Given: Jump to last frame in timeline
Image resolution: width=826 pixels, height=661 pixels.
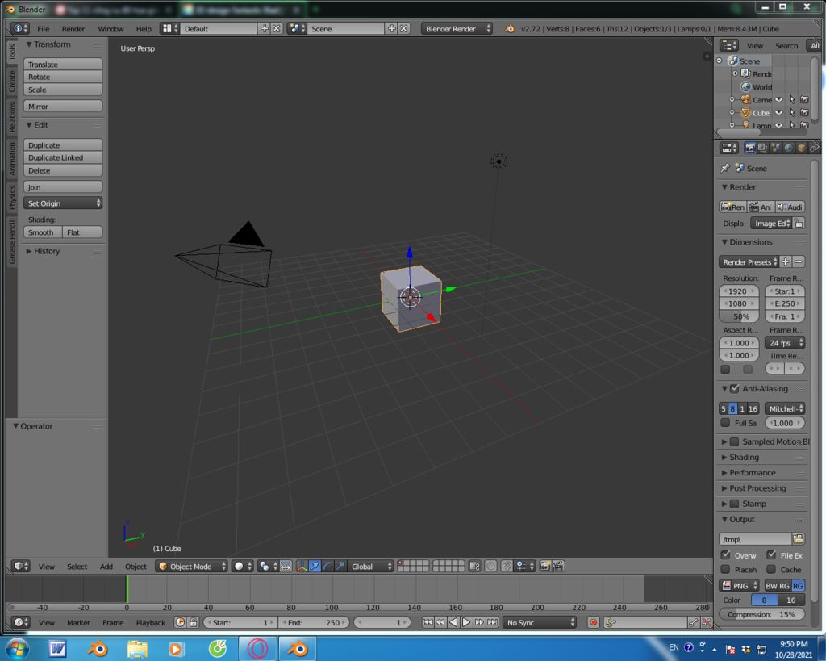Looking at the screenshot, I should point(492,622).
